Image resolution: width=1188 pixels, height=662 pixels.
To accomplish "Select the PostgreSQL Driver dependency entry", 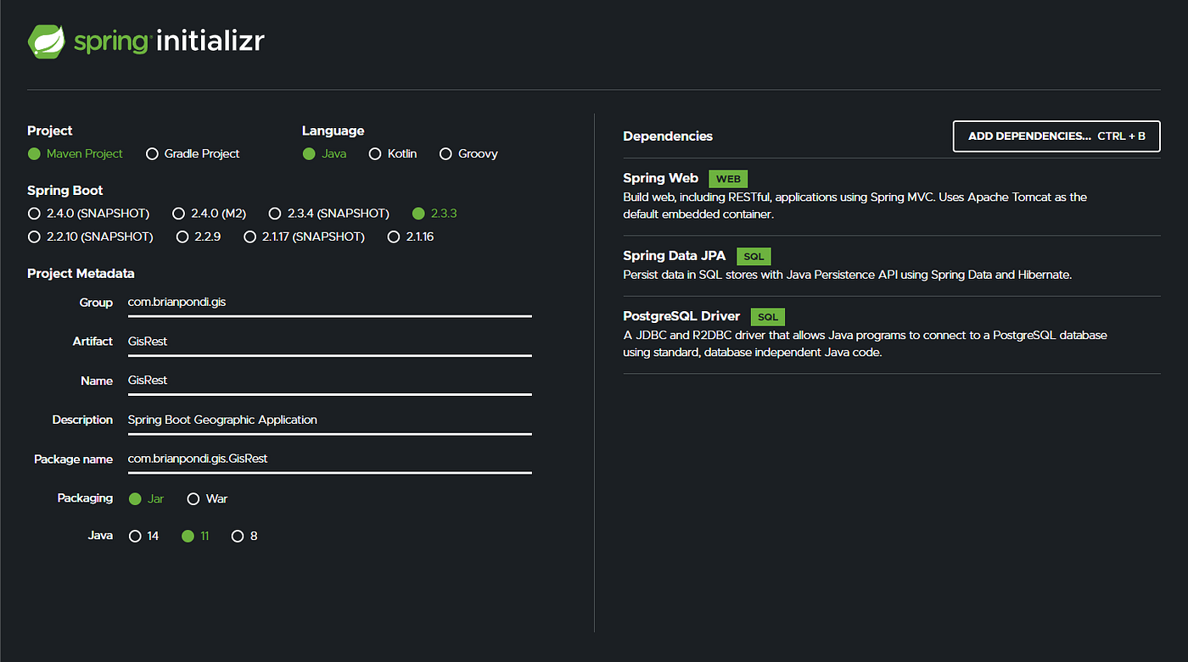I will [x=891, y=334].
